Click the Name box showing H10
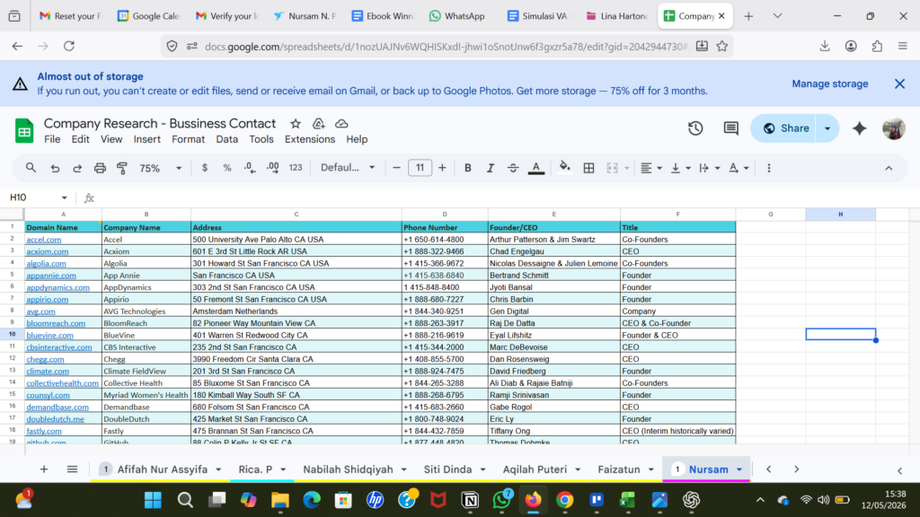 point(38,197)
